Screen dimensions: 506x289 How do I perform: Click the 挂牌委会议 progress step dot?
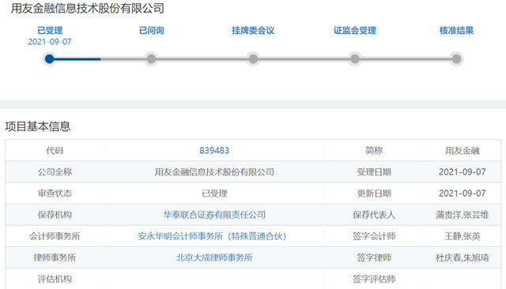(x=253, y=59)
